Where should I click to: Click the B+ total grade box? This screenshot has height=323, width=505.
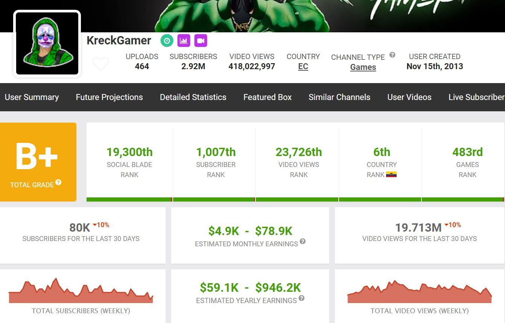38,162
